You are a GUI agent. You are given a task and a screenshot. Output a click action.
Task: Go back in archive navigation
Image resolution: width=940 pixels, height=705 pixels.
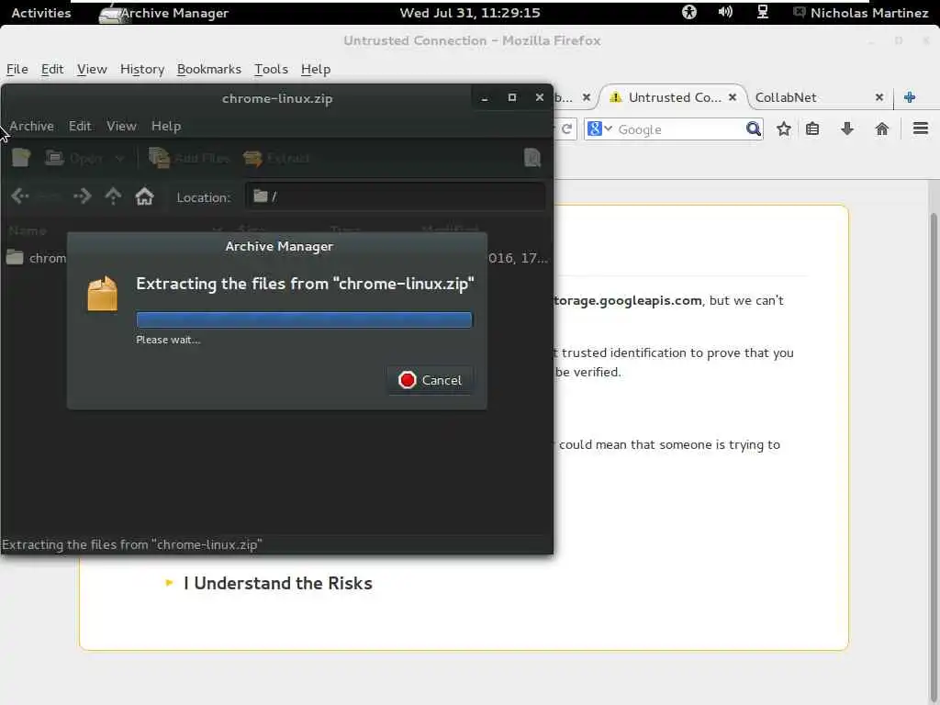click(20, 196)
